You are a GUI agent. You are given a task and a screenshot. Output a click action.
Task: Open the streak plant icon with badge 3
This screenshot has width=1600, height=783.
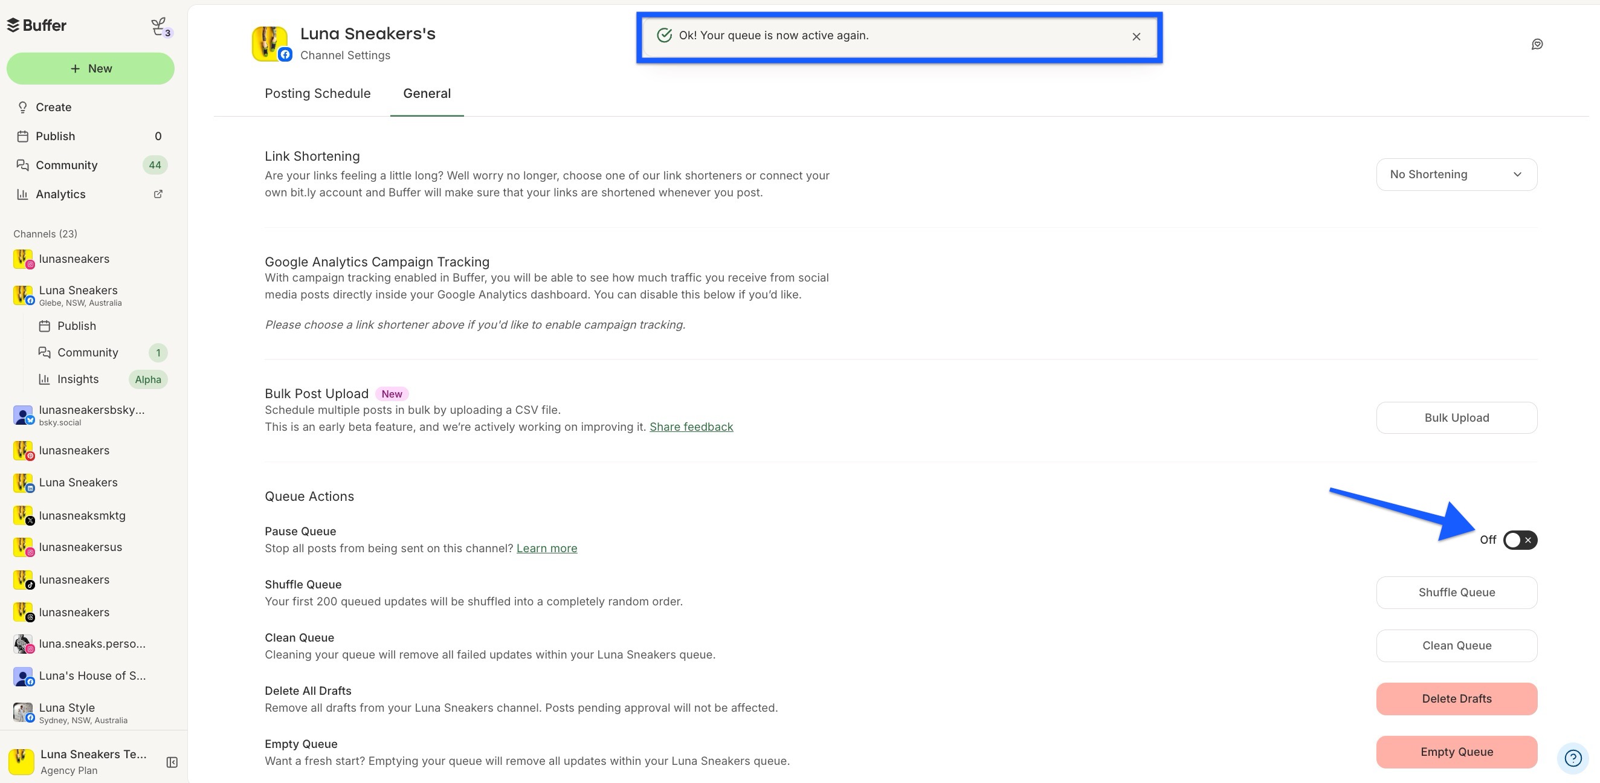[161, 27]
